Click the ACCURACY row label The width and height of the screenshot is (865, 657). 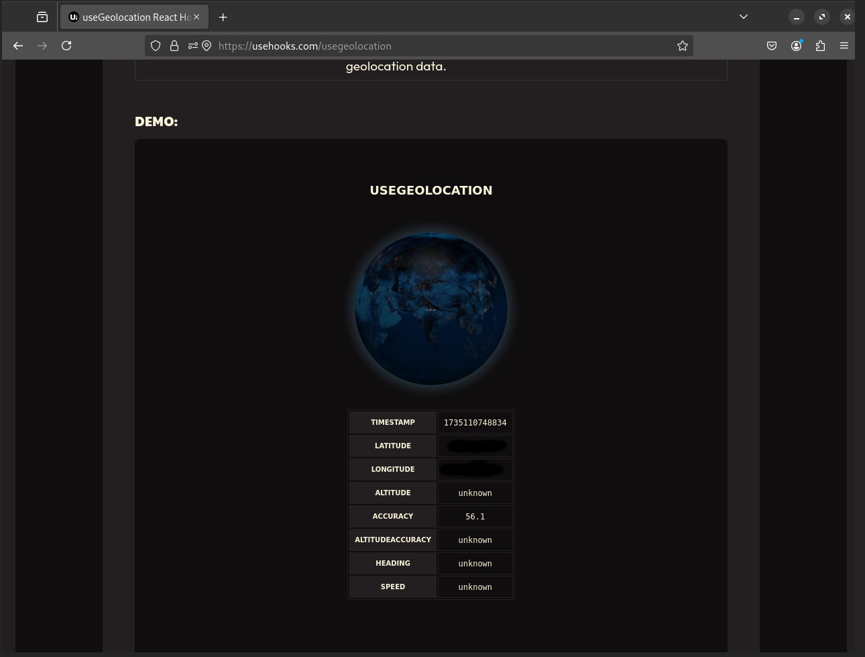(393, 516)
